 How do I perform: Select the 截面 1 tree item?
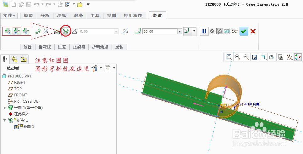click(x=29, y=127)
